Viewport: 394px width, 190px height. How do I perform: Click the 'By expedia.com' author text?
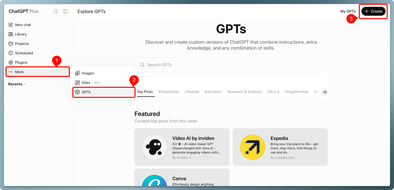[282, 158]
